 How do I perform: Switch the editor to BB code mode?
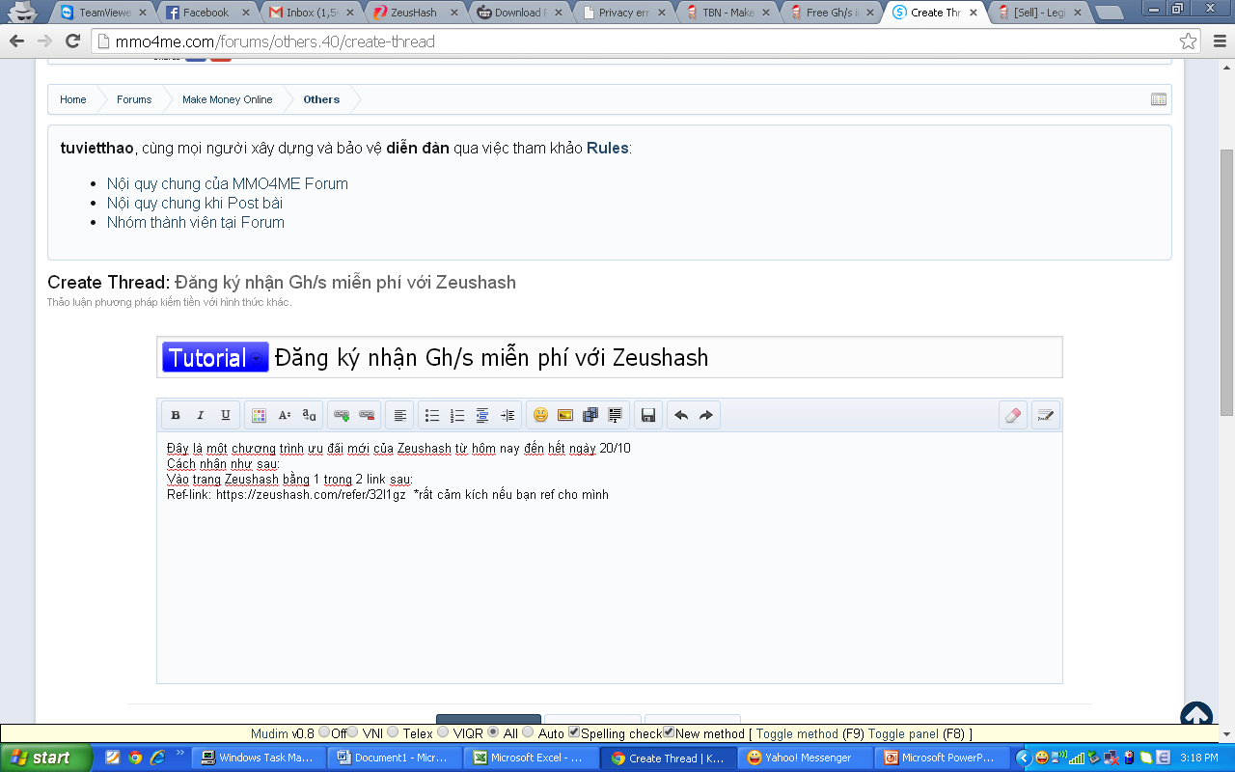1045,415
